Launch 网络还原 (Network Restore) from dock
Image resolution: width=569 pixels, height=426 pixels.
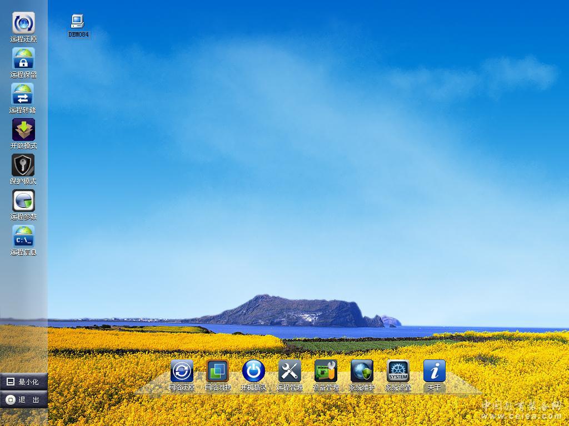coord(182,371)
